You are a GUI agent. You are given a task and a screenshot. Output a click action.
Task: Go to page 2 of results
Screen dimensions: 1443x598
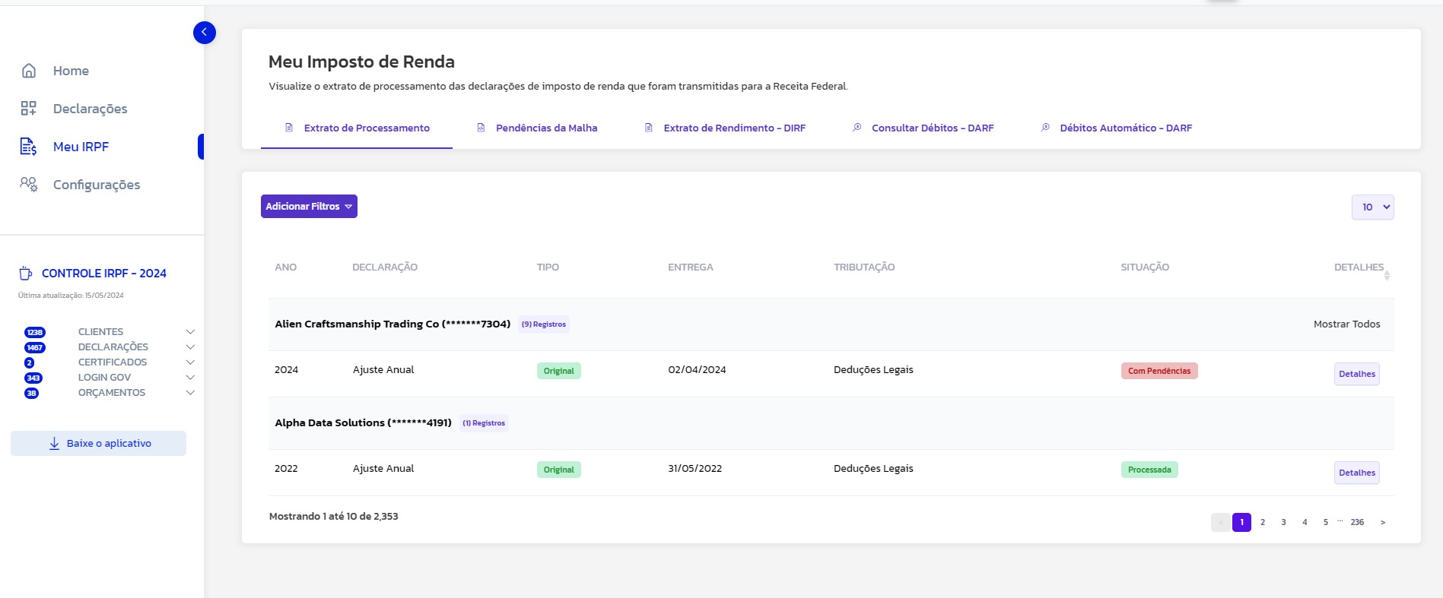click(1263, 523)
